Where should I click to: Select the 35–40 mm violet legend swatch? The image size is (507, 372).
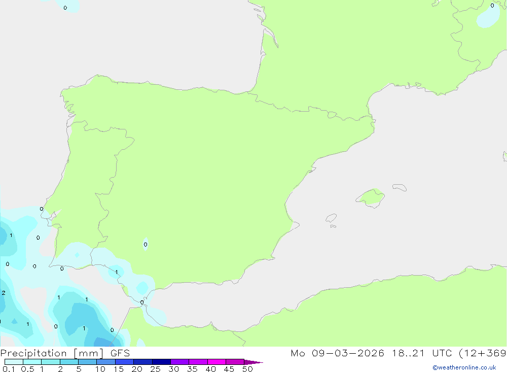click(x=198, y=362)
